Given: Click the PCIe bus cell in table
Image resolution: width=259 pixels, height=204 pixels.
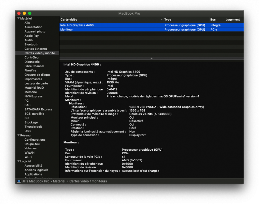Looking at the screenshot, I should pyautogui.click(x=214, y=29).
